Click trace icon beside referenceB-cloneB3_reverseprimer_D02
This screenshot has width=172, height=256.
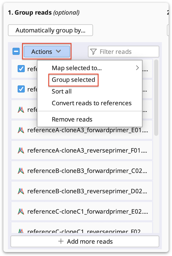21,191
